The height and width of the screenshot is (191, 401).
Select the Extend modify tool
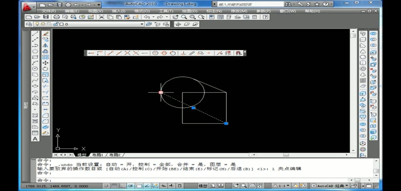[45, 92]
